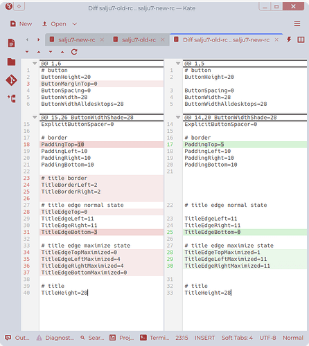Collapse the @@ 1,5 hunk
309x346 pixels.
[178, 63]
